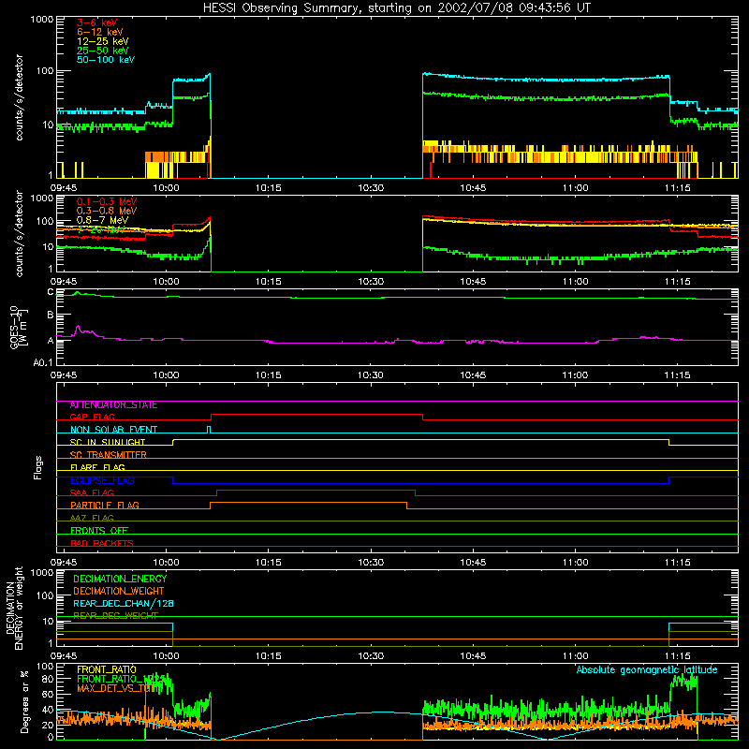Select the FLARE_FLAG label
The height and width of the screenshot is (749, 749).
click(97, 467)
